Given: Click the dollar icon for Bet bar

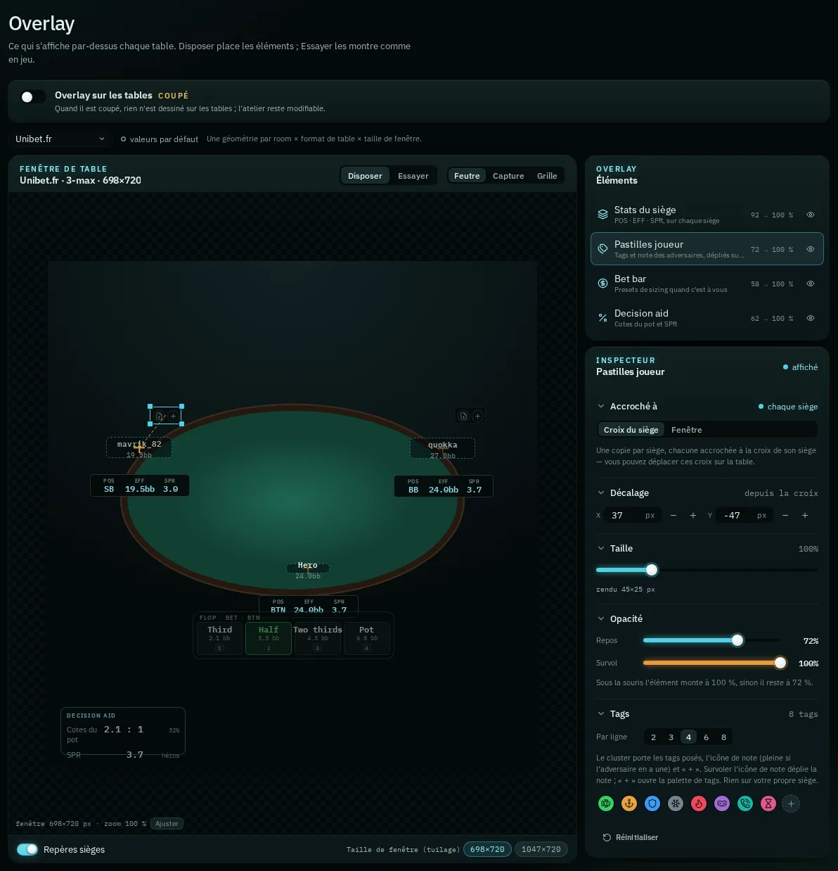Looking at the screenshot, I should pos(602,284).
